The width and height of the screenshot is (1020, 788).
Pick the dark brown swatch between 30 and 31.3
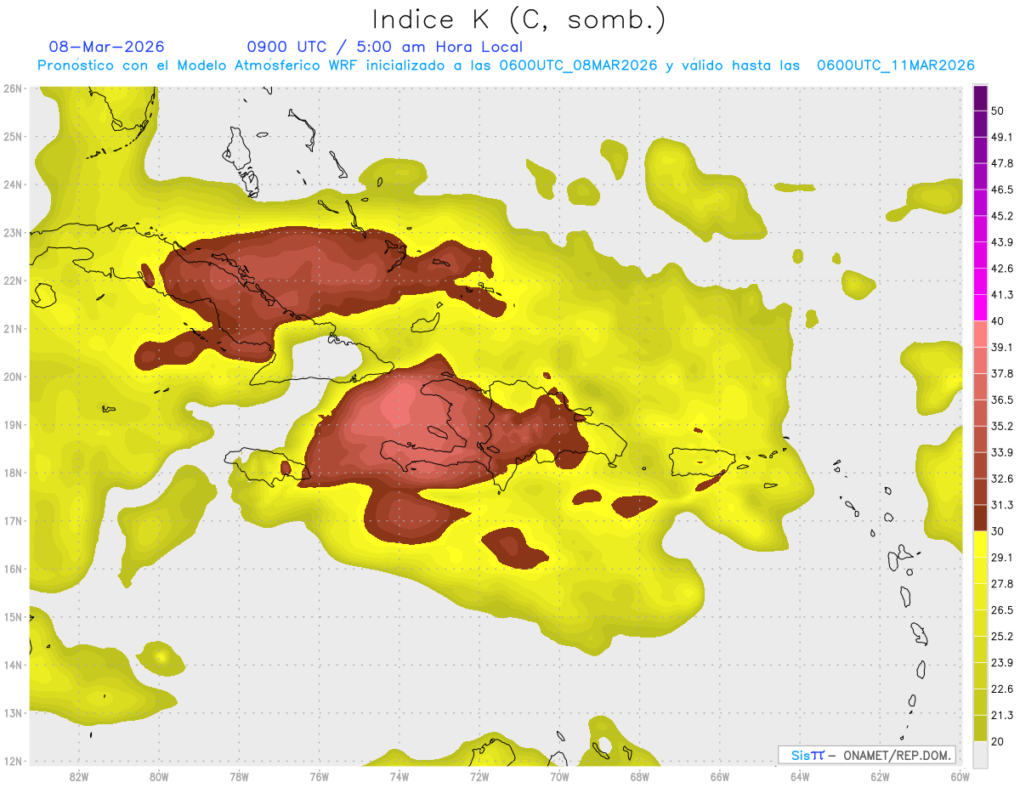(x=980, y=518)
